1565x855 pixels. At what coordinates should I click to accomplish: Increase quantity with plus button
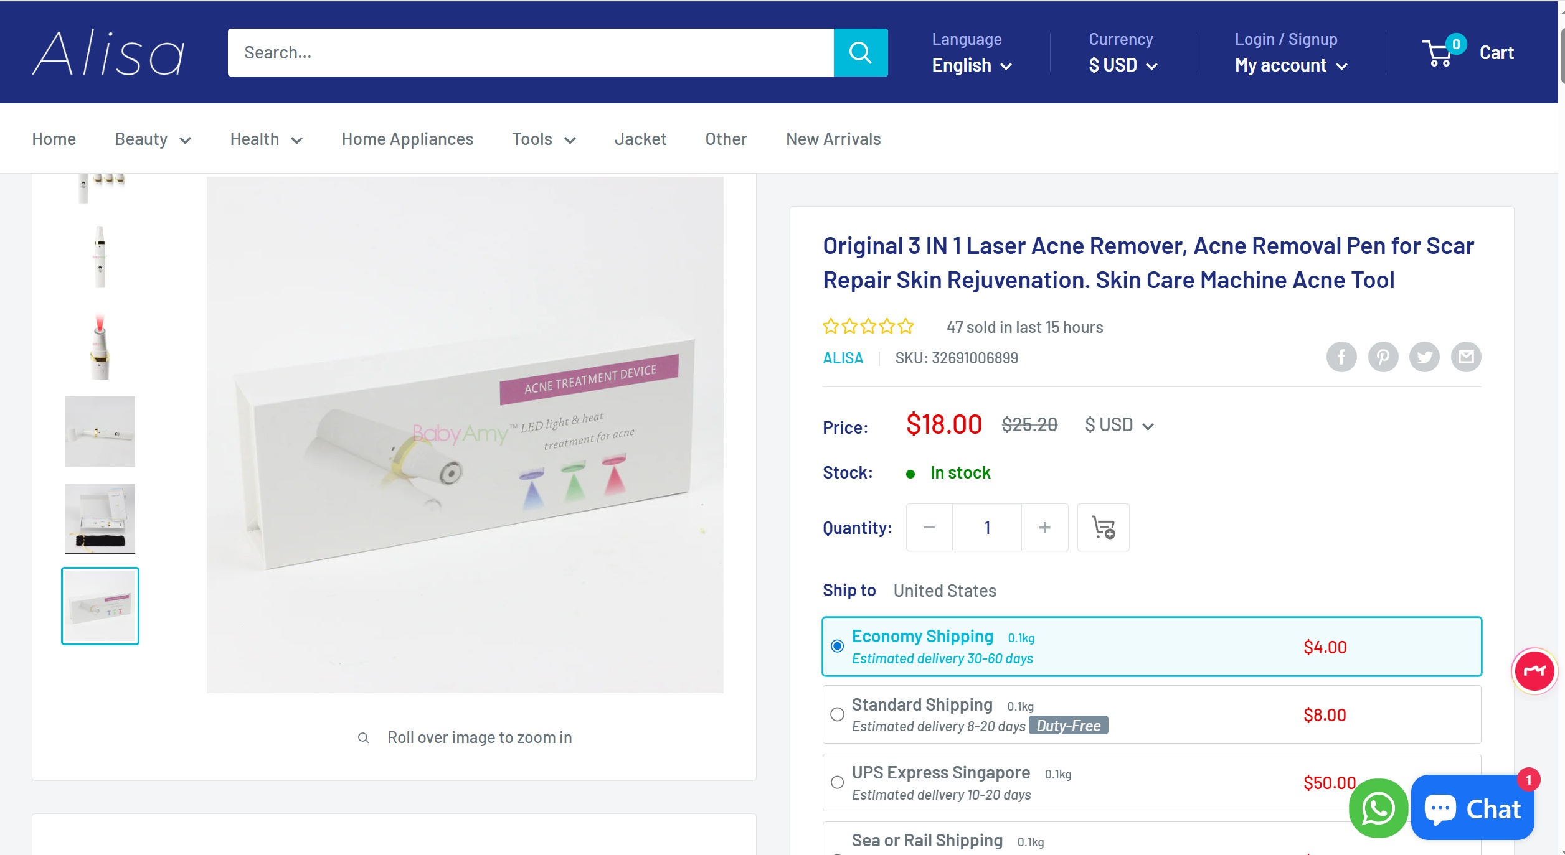pos(1044,528)
